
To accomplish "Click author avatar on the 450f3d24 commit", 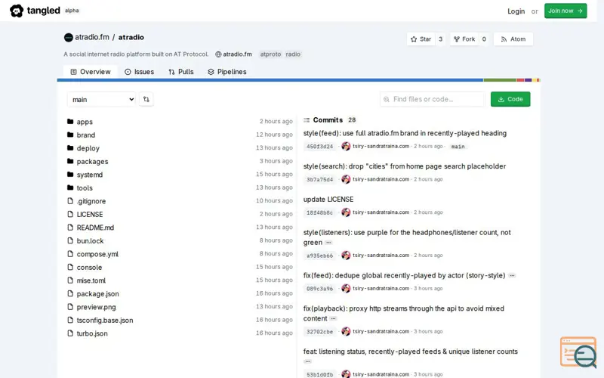I will pyautogui.click(x=346, y=146).
